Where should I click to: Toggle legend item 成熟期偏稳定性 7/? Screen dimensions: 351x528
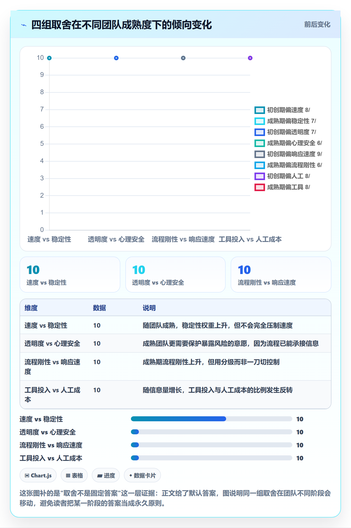point(285,121)
